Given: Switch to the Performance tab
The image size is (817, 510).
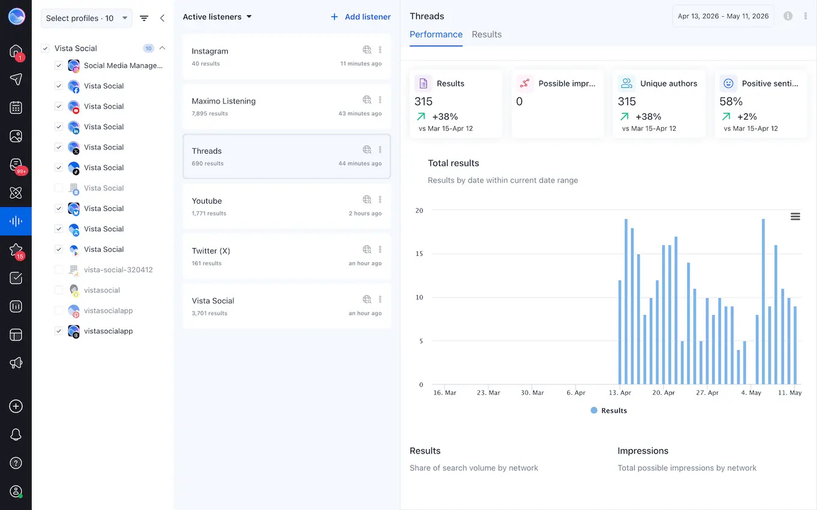Looking at the screenshot, I should (x=436, y=34).
